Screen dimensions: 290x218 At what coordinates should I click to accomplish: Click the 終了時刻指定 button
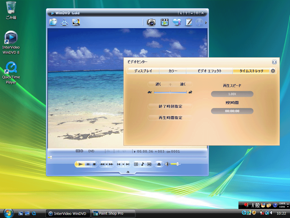tap(170, 106)
